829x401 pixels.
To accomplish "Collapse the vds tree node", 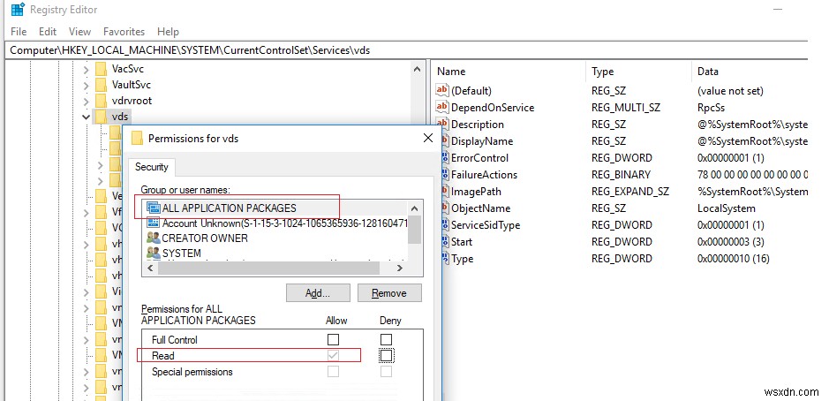I will tap(87, 117).
